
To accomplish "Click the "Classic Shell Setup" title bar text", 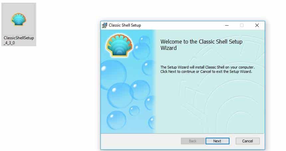I will pos(125,25).
